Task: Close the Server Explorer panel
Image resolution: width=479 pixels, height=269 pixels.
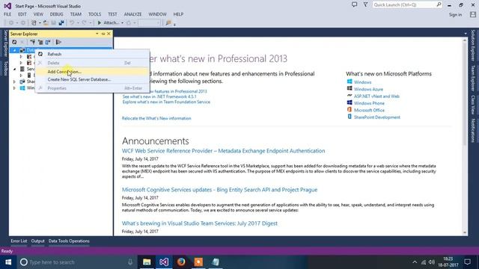Action: click(x=109, y=34)
